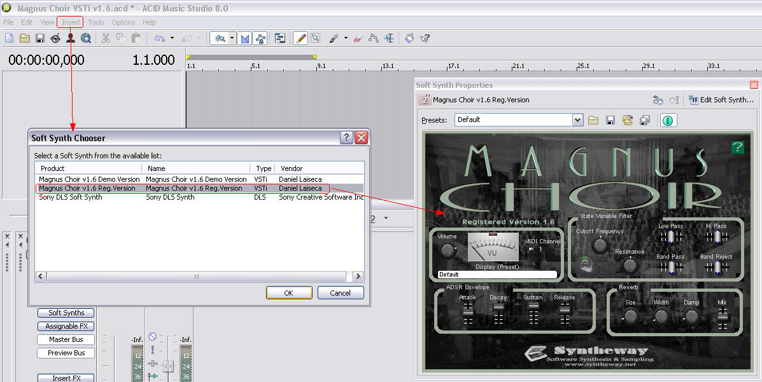
Task: Click the Cutoff Frequency knob
Action: pos(600,245)
